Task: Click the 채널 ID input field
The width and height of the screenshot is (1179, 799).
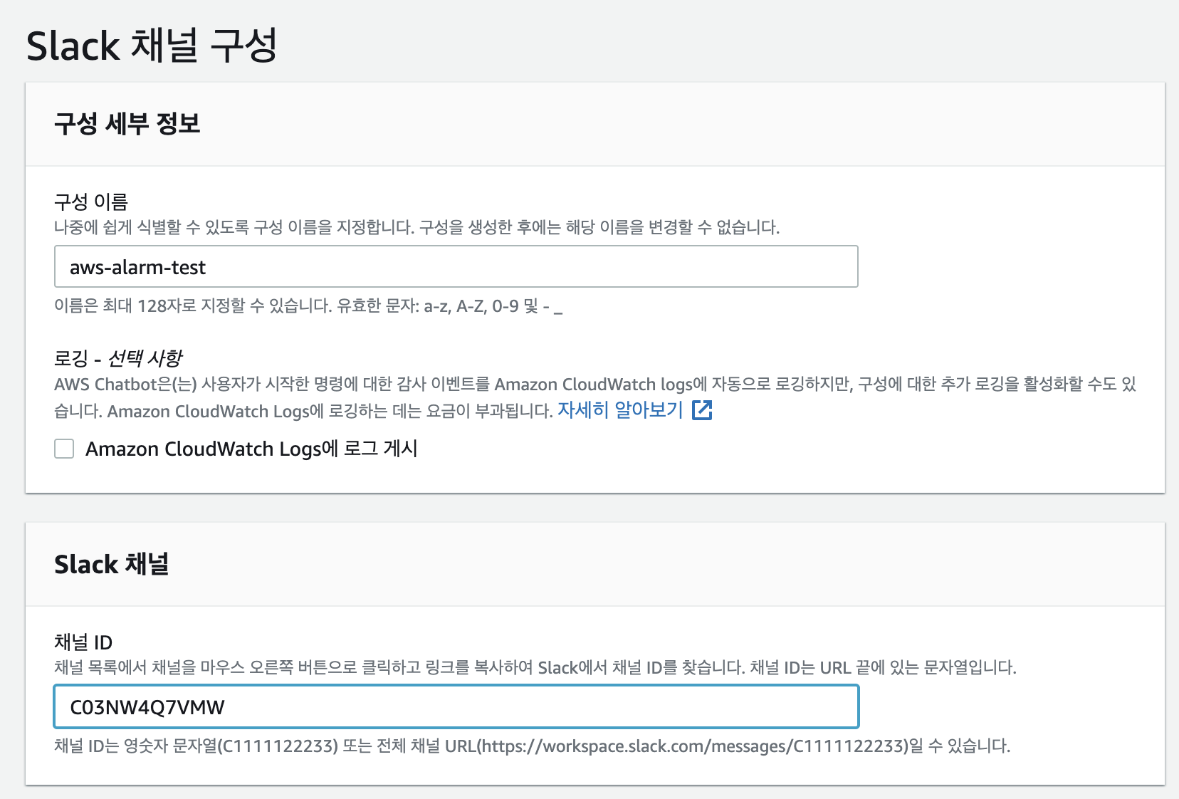Action: click(456, 706)
